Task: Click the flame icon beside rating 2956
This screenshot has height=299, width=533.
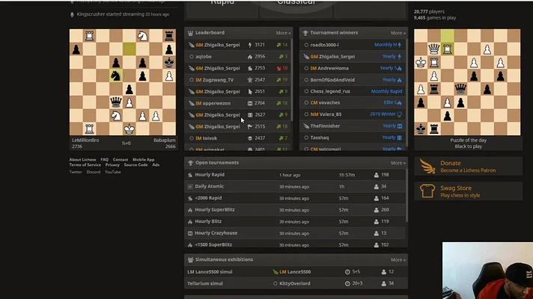Action: [250, 57]
